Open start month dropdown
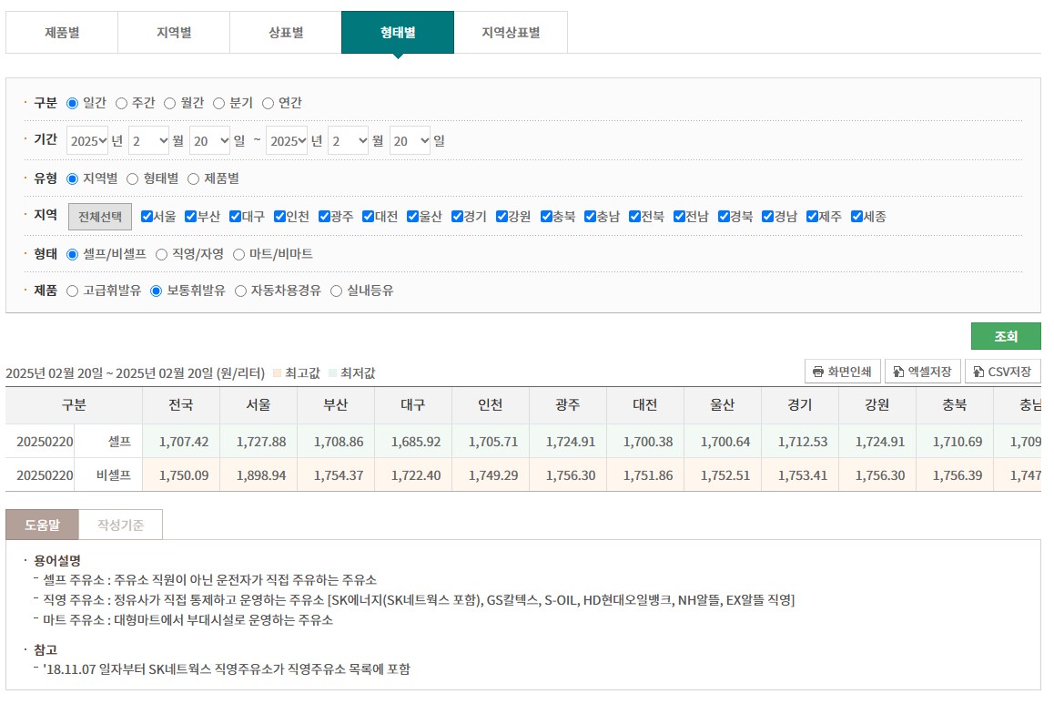 (x=149, y=140)
